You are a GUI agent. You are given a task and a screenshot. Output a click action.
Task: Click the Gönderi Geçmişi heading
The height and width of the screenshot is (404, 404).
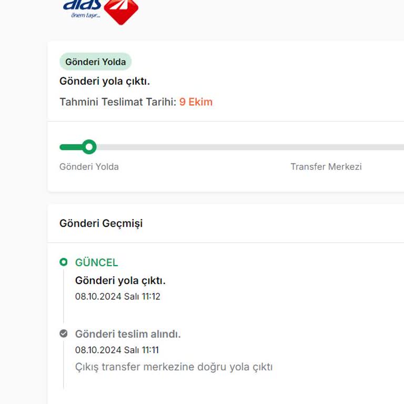coord(101,224)
